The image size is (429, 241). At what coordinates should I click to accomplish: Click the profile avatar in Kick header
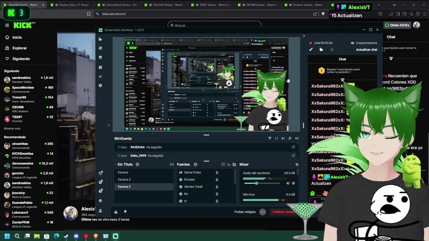[417, 25]
